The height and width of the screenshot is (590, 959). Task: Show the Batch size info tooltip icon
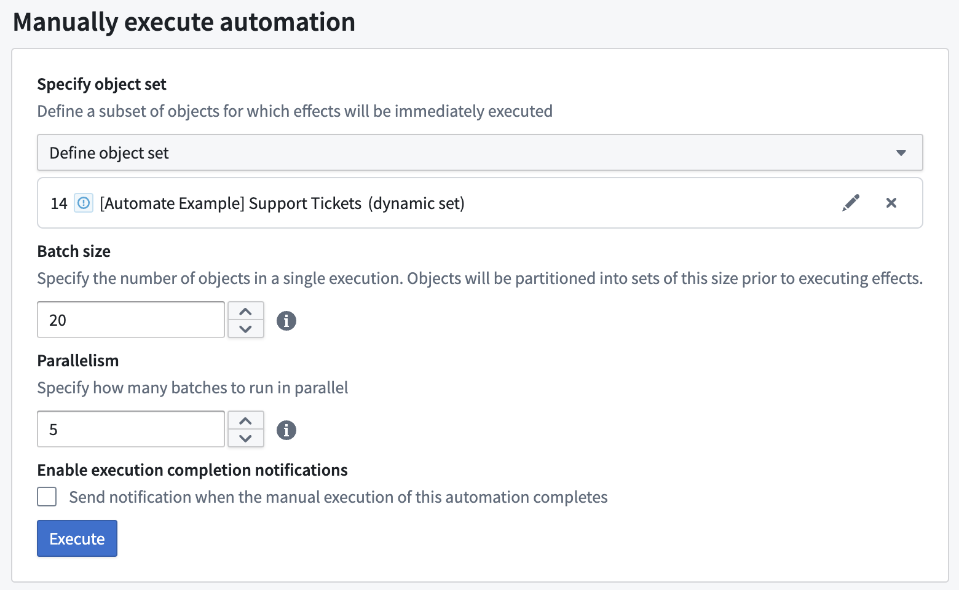click(x=286, y=320)
